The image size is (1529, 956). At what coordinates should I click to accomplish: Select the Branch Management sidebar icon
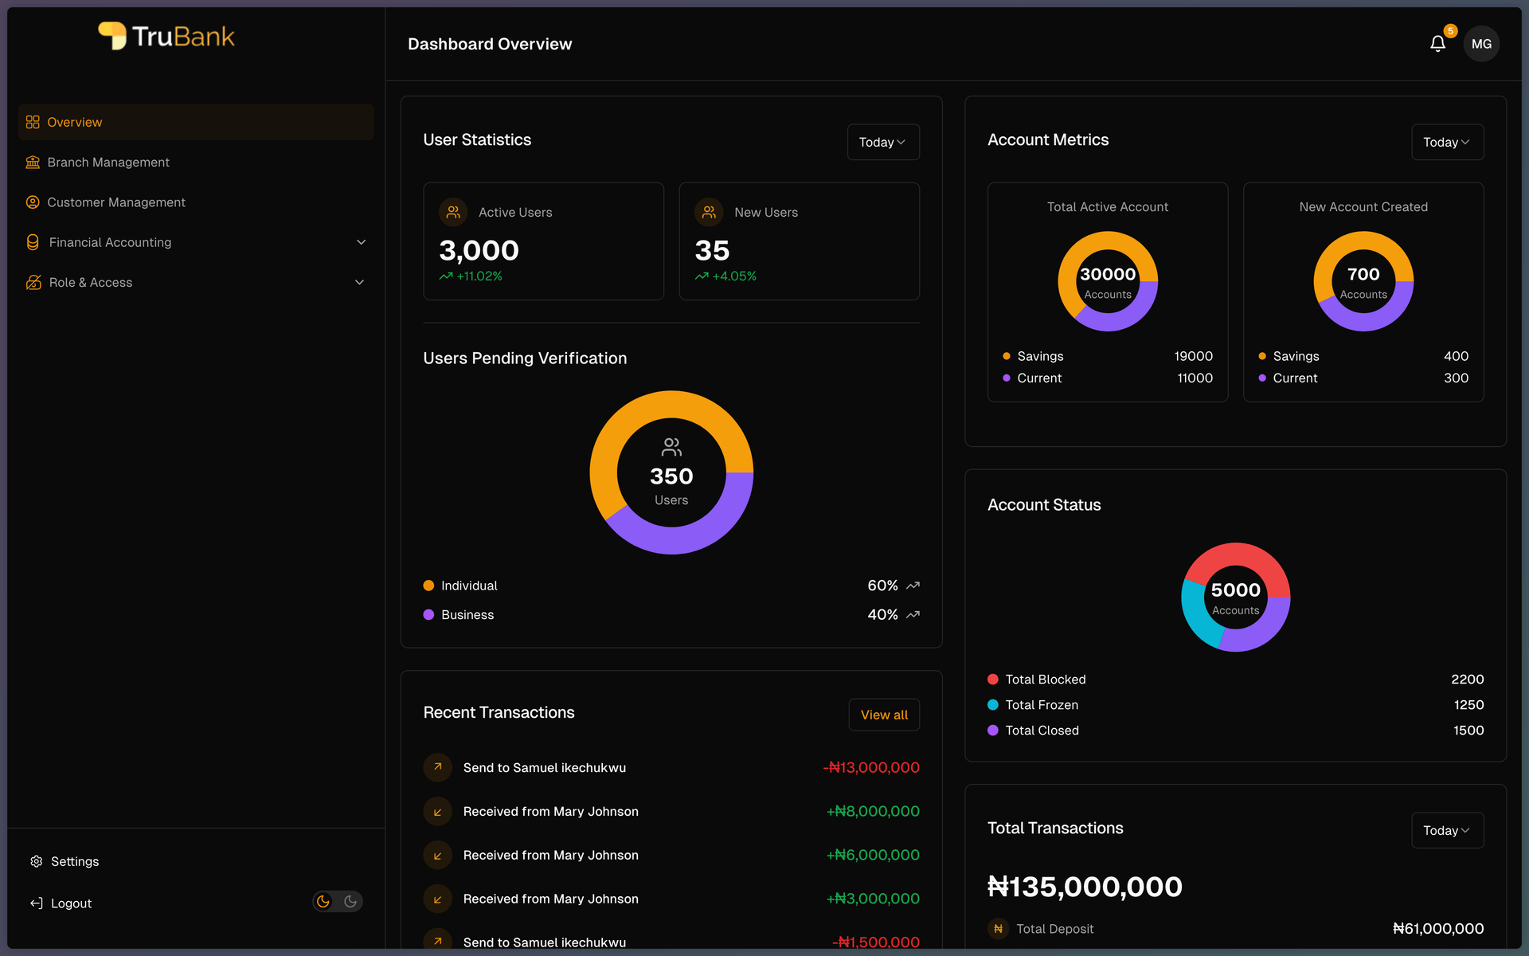(33, 162)
